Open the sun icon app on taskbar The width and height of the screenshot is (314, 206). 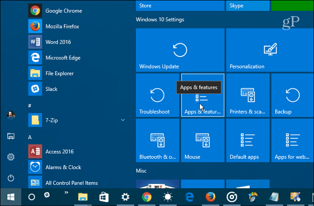168,197
